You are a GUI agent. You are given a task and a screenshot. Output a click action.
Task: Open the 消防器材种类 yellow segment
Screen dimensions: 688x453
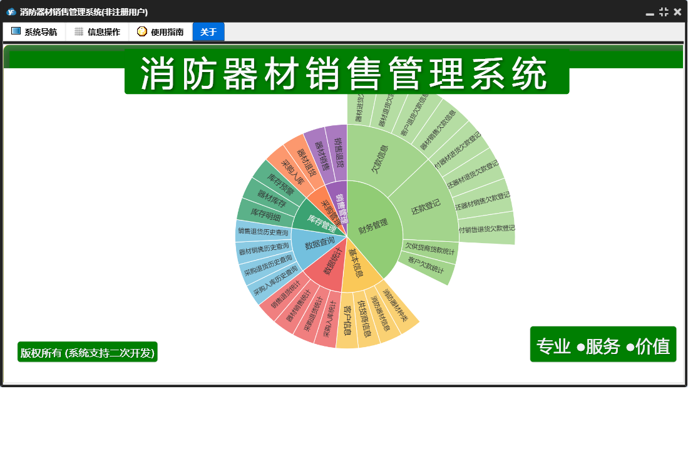[x=395, y=305]
